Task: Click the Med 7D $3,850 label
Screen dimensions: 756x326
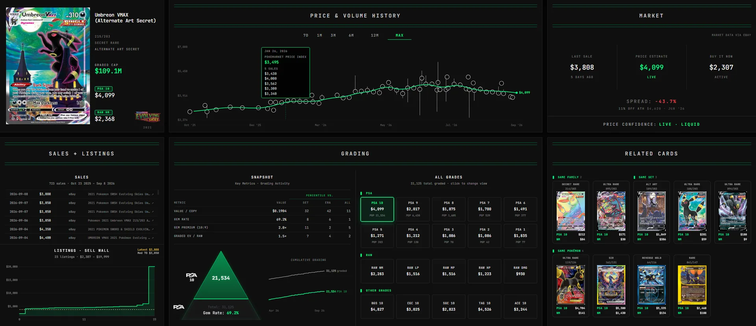Action: (148, 253)
